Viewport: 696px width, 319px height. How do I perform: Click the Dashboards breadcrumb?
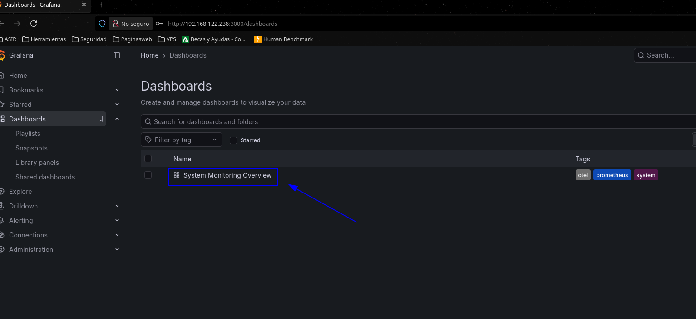(188, 55)
